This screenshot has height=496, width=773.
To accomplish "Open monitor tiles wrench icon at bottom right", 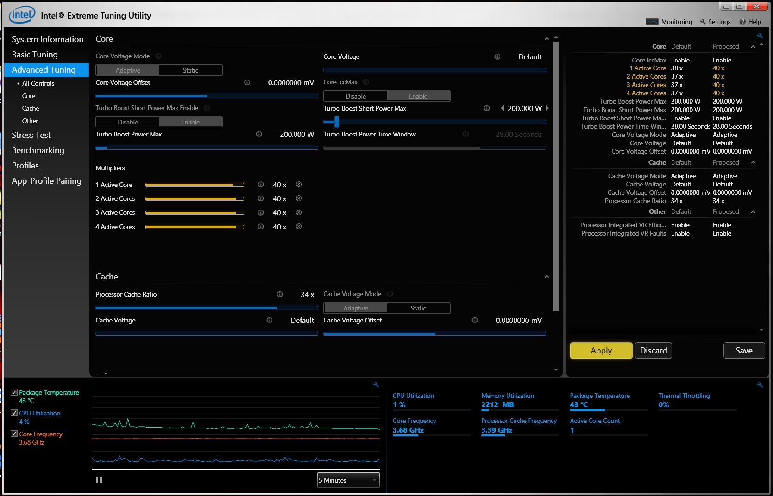I will pyautogui.click(x=760, y=384).
